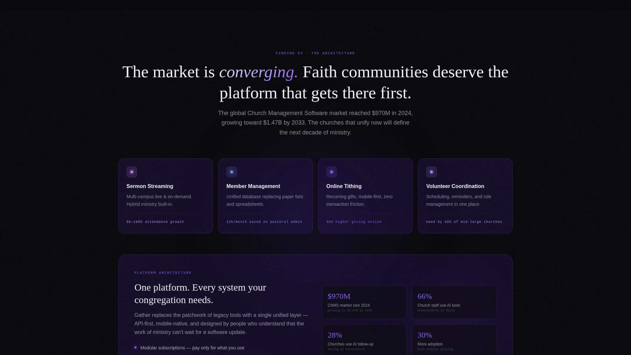Click the Online Tithing card icon
Image resolution: width=631 pixels, height=355 pixels.
pyautogui.click(x=332, y=172)
